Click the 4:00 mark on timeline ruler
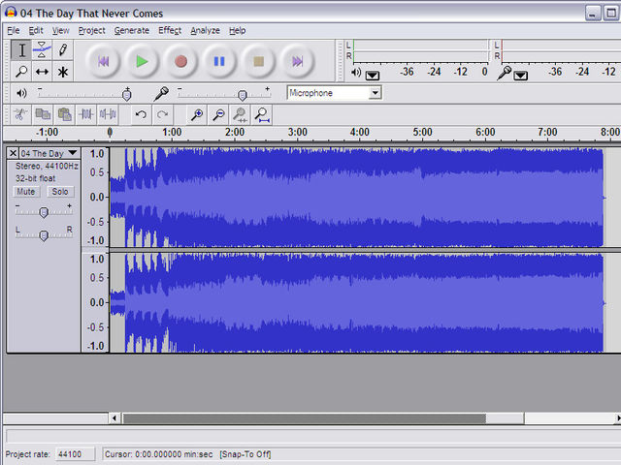 (x=360, y=132)
